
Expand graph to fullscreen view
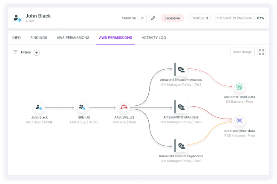pos(262,52)
